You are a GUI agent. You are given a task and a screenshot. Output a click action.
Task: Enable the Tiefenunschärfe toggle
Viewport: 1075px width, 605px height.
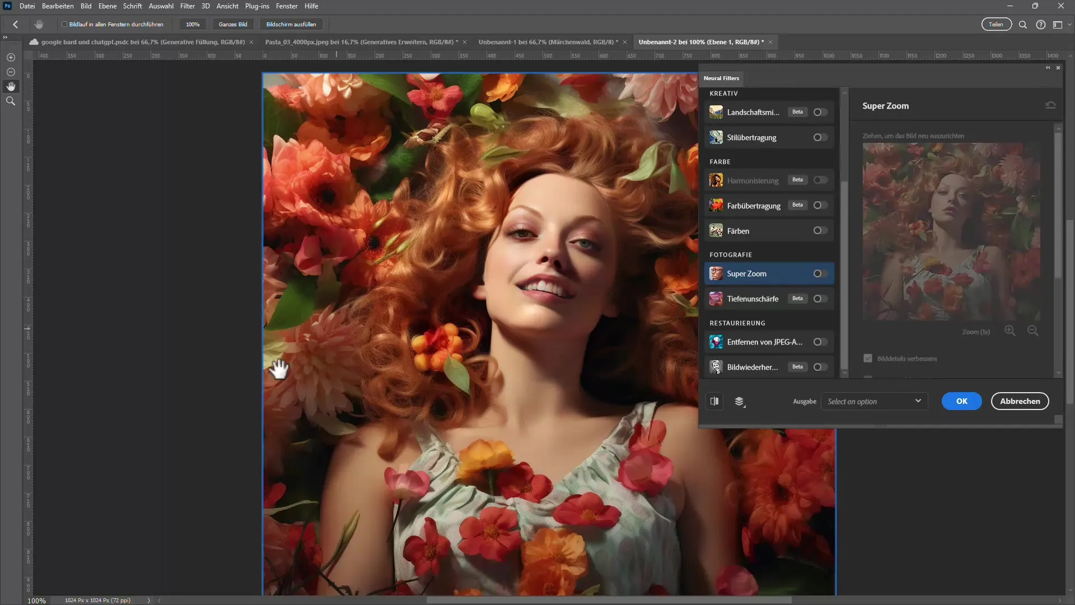(x=820, y=299)
